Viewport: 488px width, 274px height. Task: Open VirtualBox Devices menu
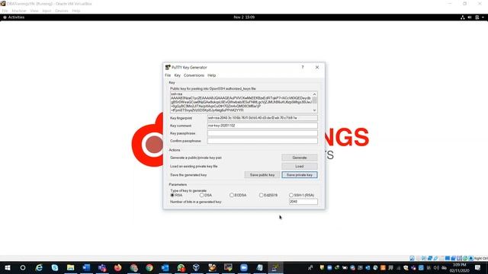(62, 11)
